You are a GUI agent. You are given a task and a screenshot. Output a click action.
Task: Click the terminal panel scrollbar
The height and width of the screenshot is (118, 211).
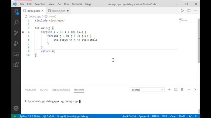[x=199, y=111]
